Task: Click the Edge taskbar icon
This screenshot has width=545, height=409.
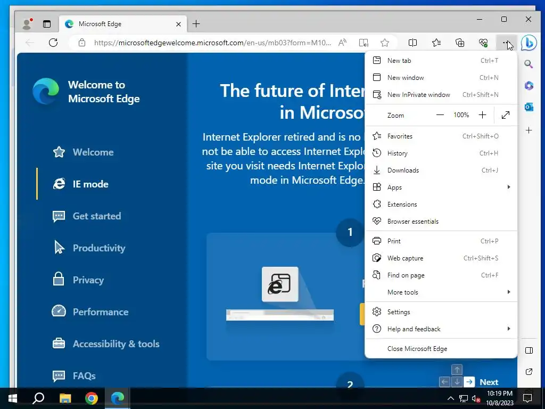Action: tap(118, 398)
